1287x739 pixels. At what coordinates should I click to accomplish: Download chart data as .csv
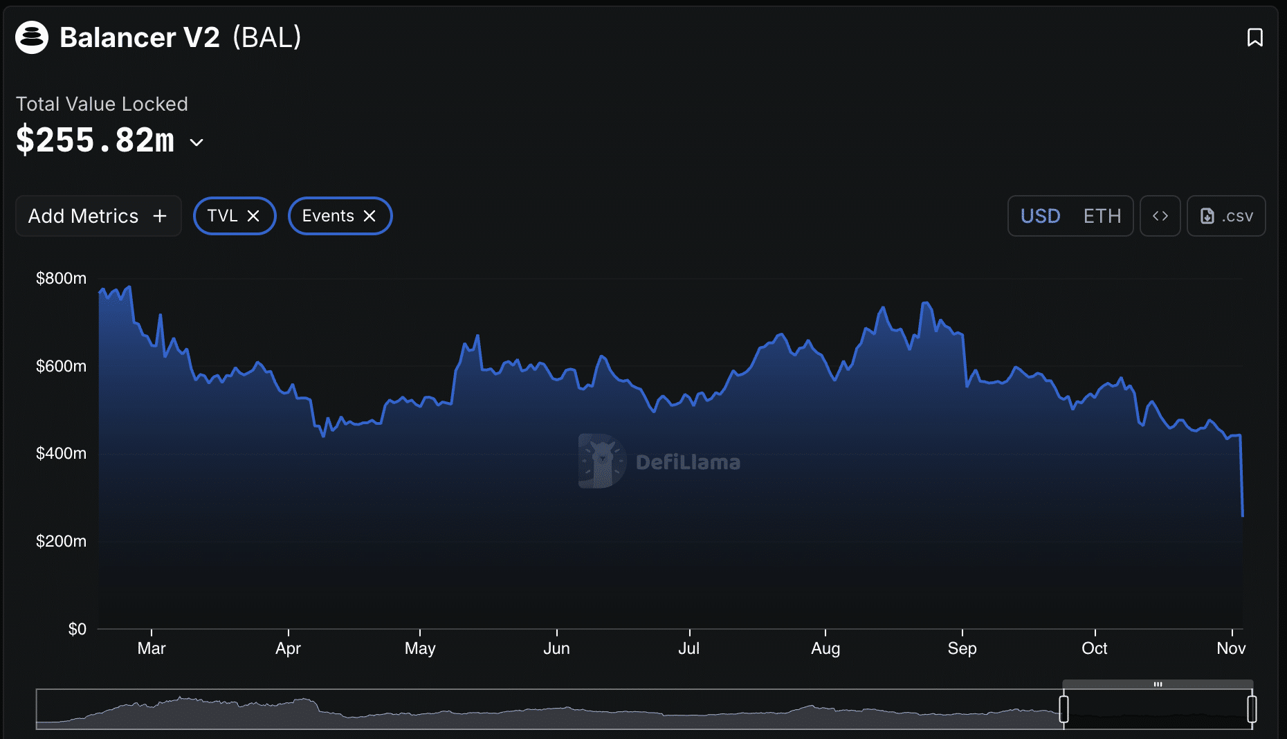click(1226, 216)
